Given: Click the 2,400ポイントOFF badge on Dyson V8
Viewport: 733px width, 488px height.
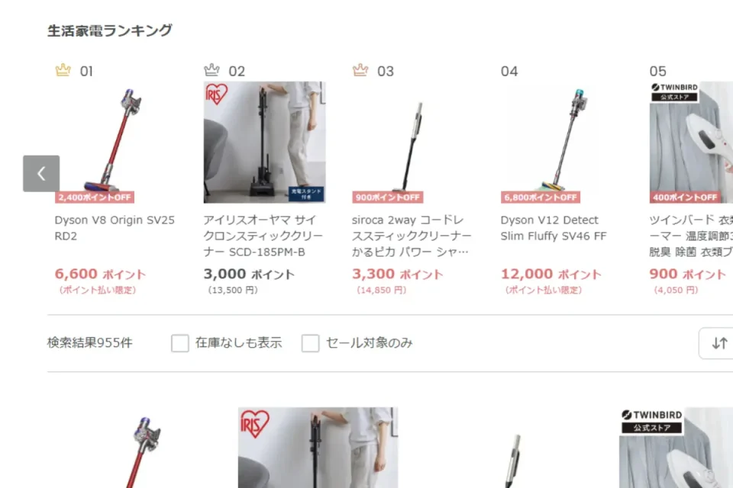Looking at the screenshot, I should (x=95, y=197).
